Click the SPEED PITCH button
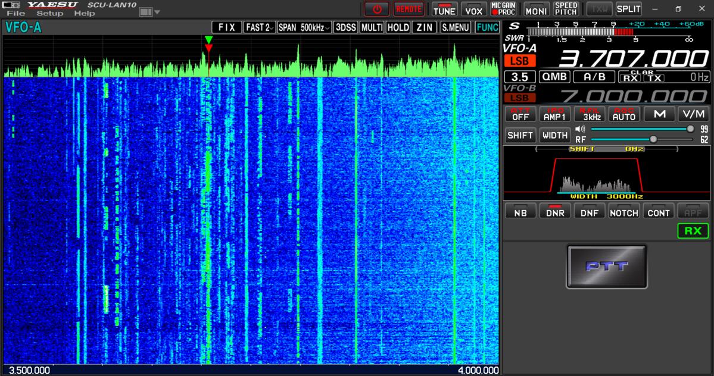Screen dimensions: 714x376 coord(566,9)
